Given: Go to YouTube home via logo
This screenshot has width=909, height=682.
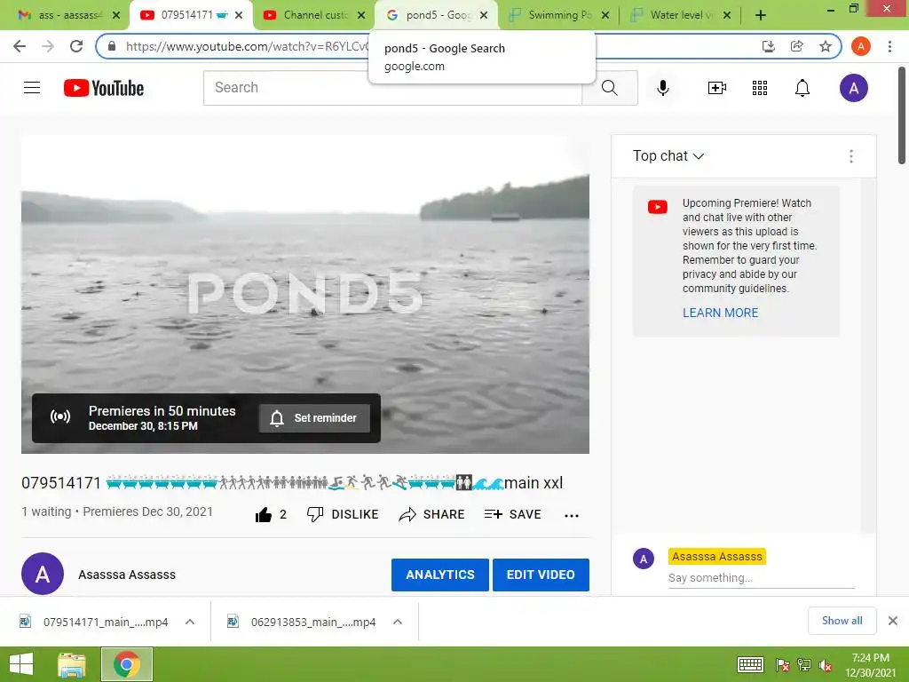Looking at the screenshot, I should pyautogui.click(x=104, y=88).
